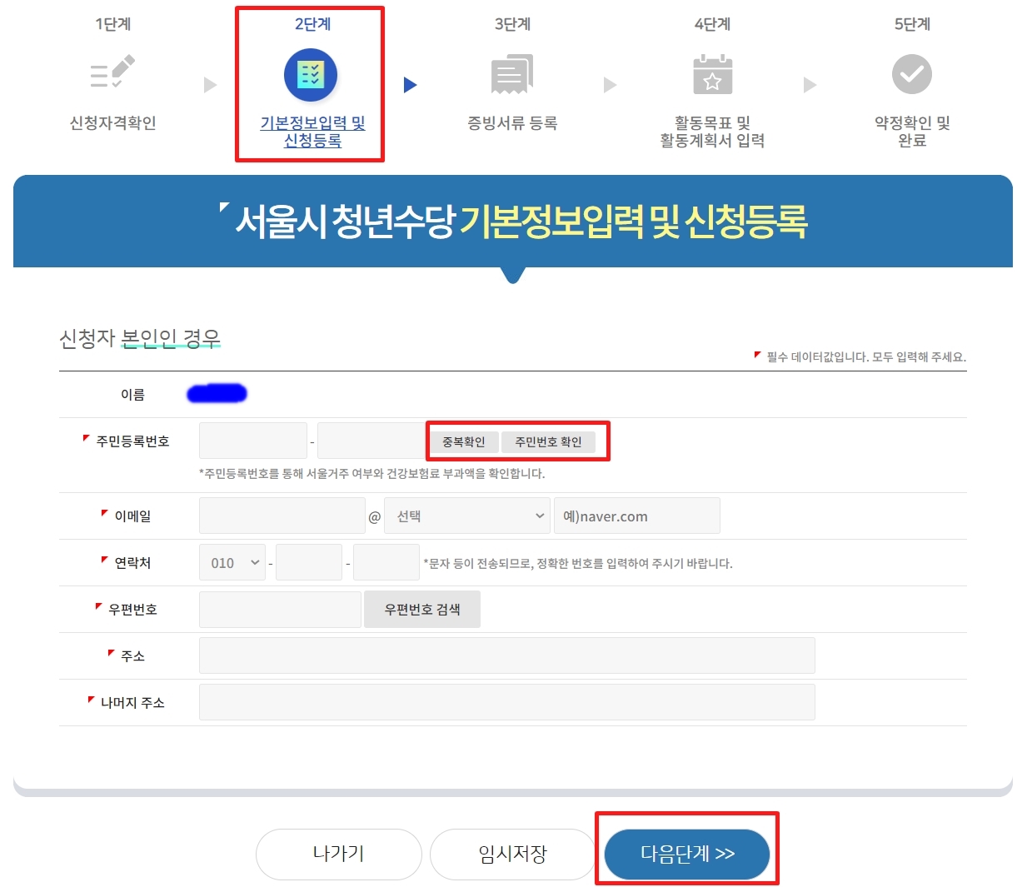1027x887 pixels.
Task: Select the 신청자격확인 step label
Action: (112, 123)
